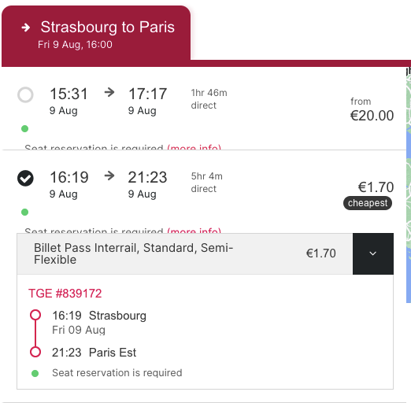Click the from €20.00 price
This screenshot has height=403, width=411.
(372, 109)
